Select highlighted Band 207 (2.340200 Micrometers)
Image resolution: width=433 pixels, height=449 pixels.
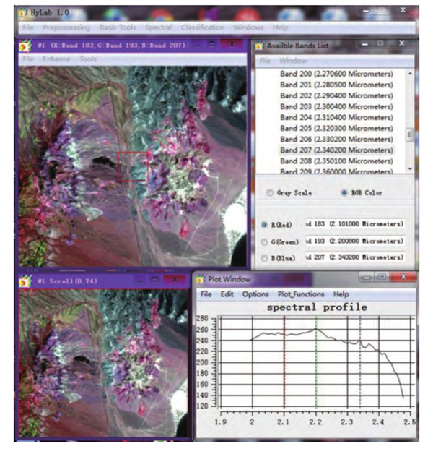tap(336, 150)
